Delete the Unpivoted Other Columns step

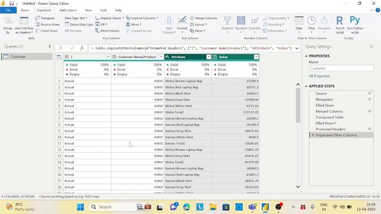coord(313,135)
